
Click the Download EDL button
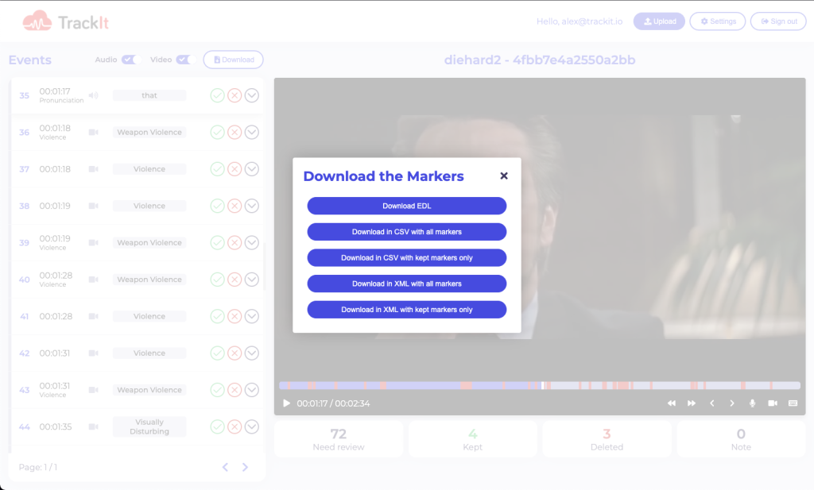point(406,206)
